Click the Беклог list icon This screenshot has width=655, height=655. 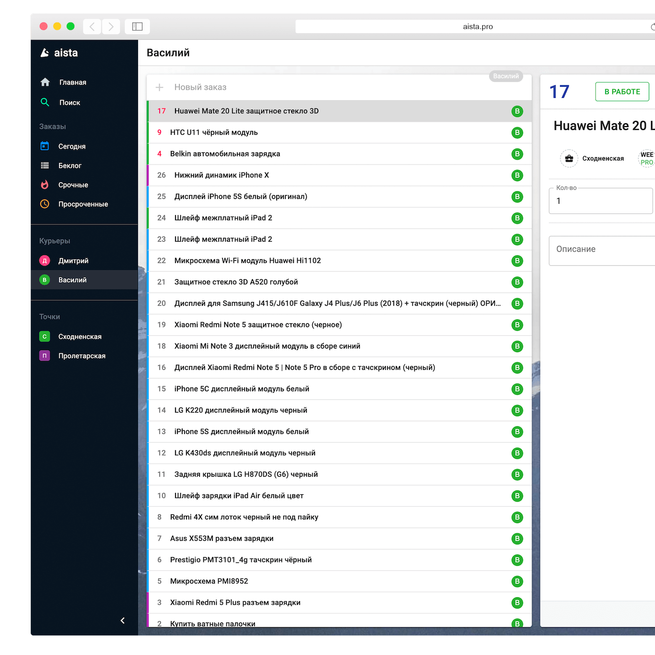[x=45, y=165]
